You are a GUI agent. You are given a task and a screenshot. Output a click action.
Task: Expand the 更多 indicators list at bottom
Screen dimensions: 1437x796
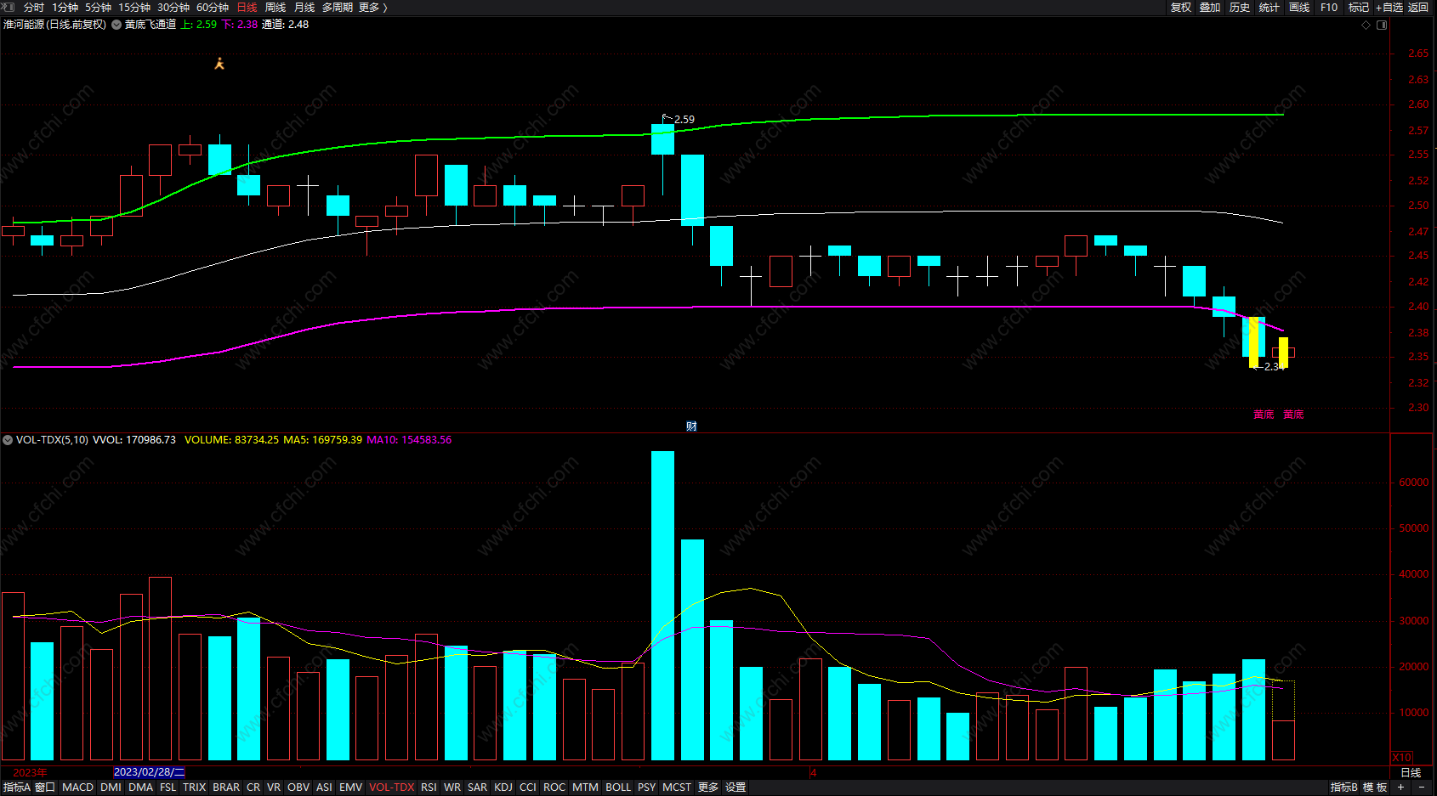[x=708, y=788]
